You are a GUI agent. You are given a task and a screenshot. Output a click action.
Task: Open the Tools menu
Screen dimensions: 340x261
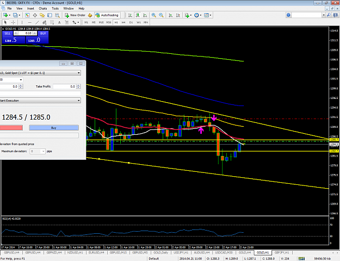(55, 9)
